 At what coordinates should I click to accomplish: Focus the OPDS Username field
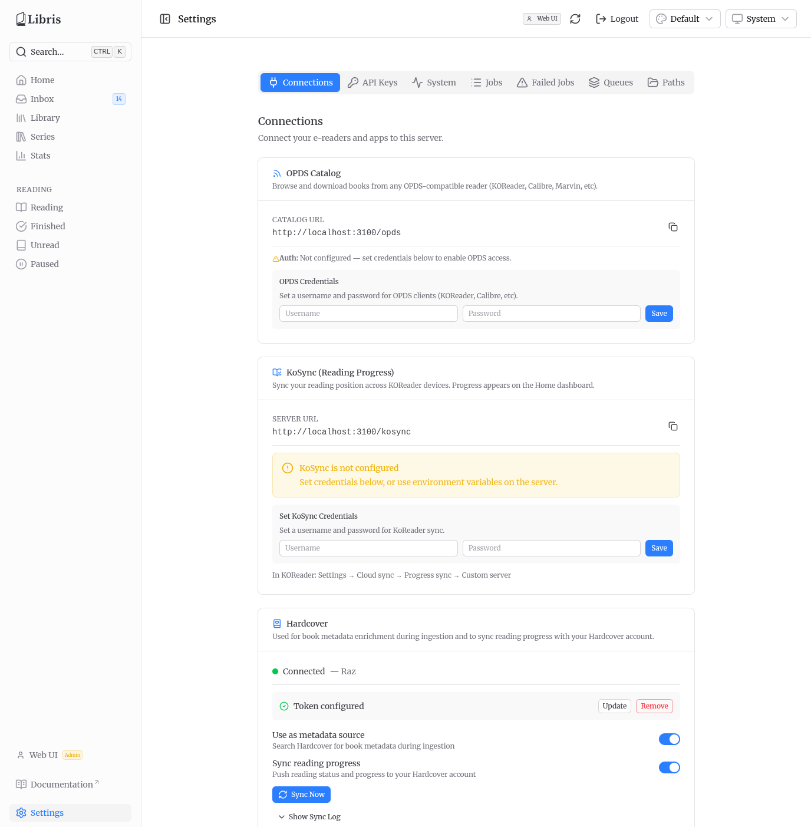tap(368, 314)
